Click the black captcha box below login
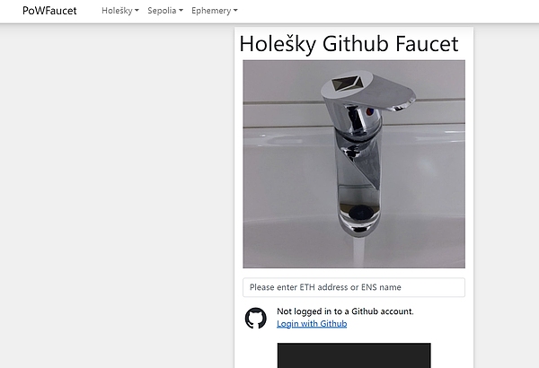This screenshot has width=539, height=368. [x=354, y=355]
